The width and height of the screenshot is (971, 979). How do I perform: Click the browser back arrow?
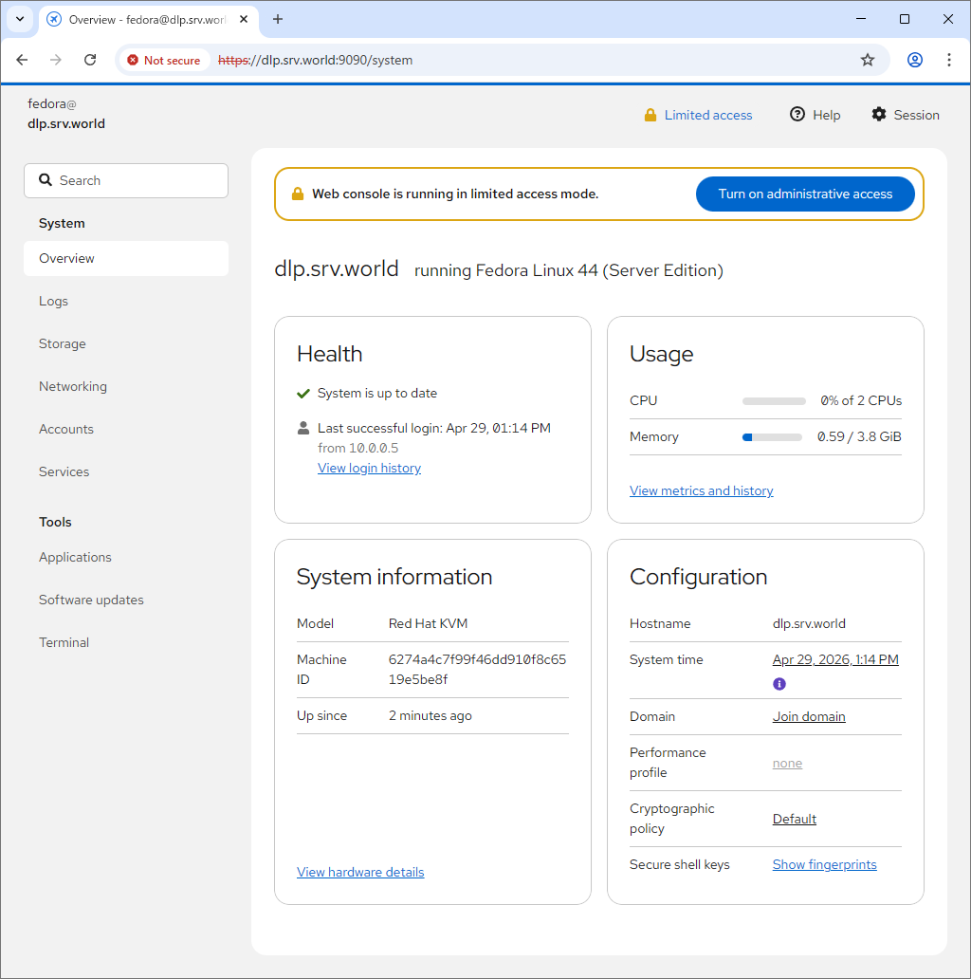[x=22, y=60]
